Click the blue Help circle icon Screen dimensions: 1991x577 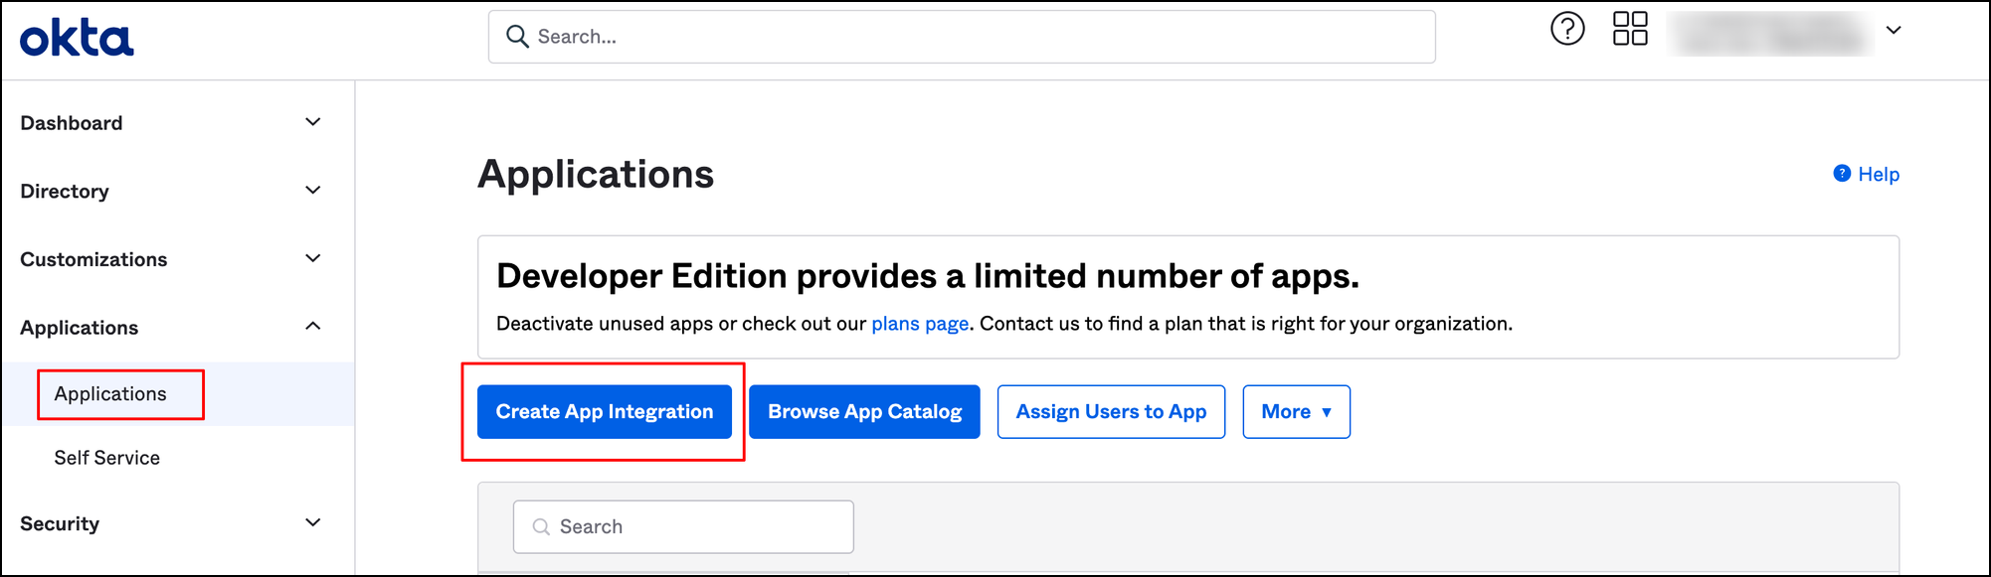point(1842,174)
